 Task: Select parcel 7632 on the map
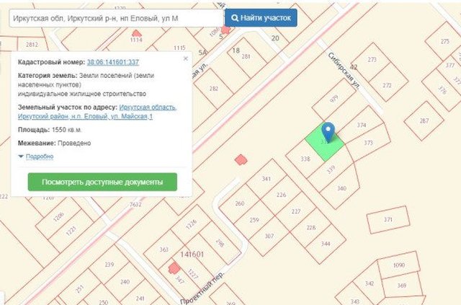pyautogui.click(x=135, y=204)
